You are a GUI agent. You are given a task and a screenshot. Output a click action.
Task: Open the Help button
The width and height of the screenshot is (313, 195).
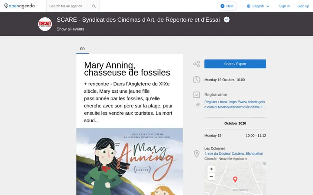[x=227, y=6]
